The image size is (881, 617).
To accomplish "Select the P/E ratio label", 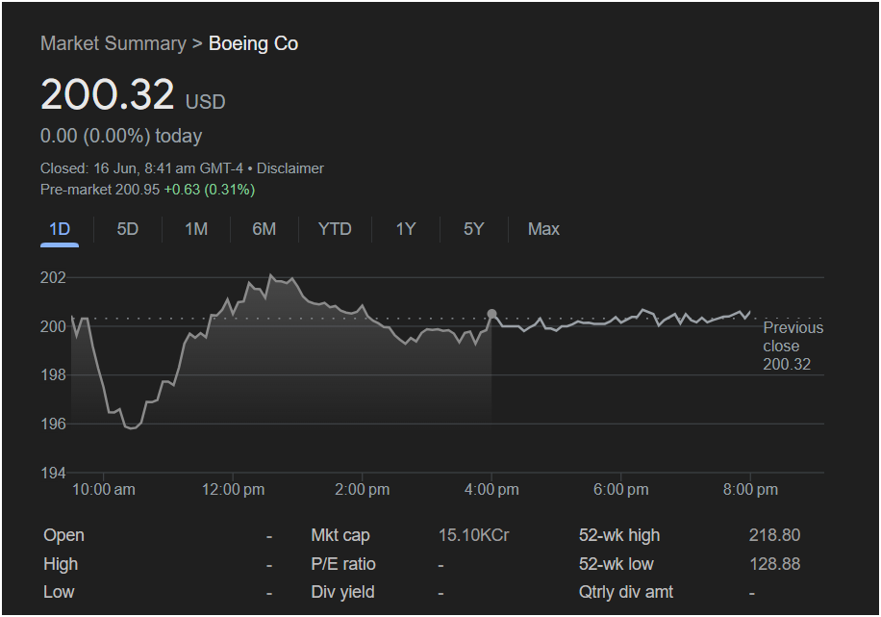I will point(343,564).
